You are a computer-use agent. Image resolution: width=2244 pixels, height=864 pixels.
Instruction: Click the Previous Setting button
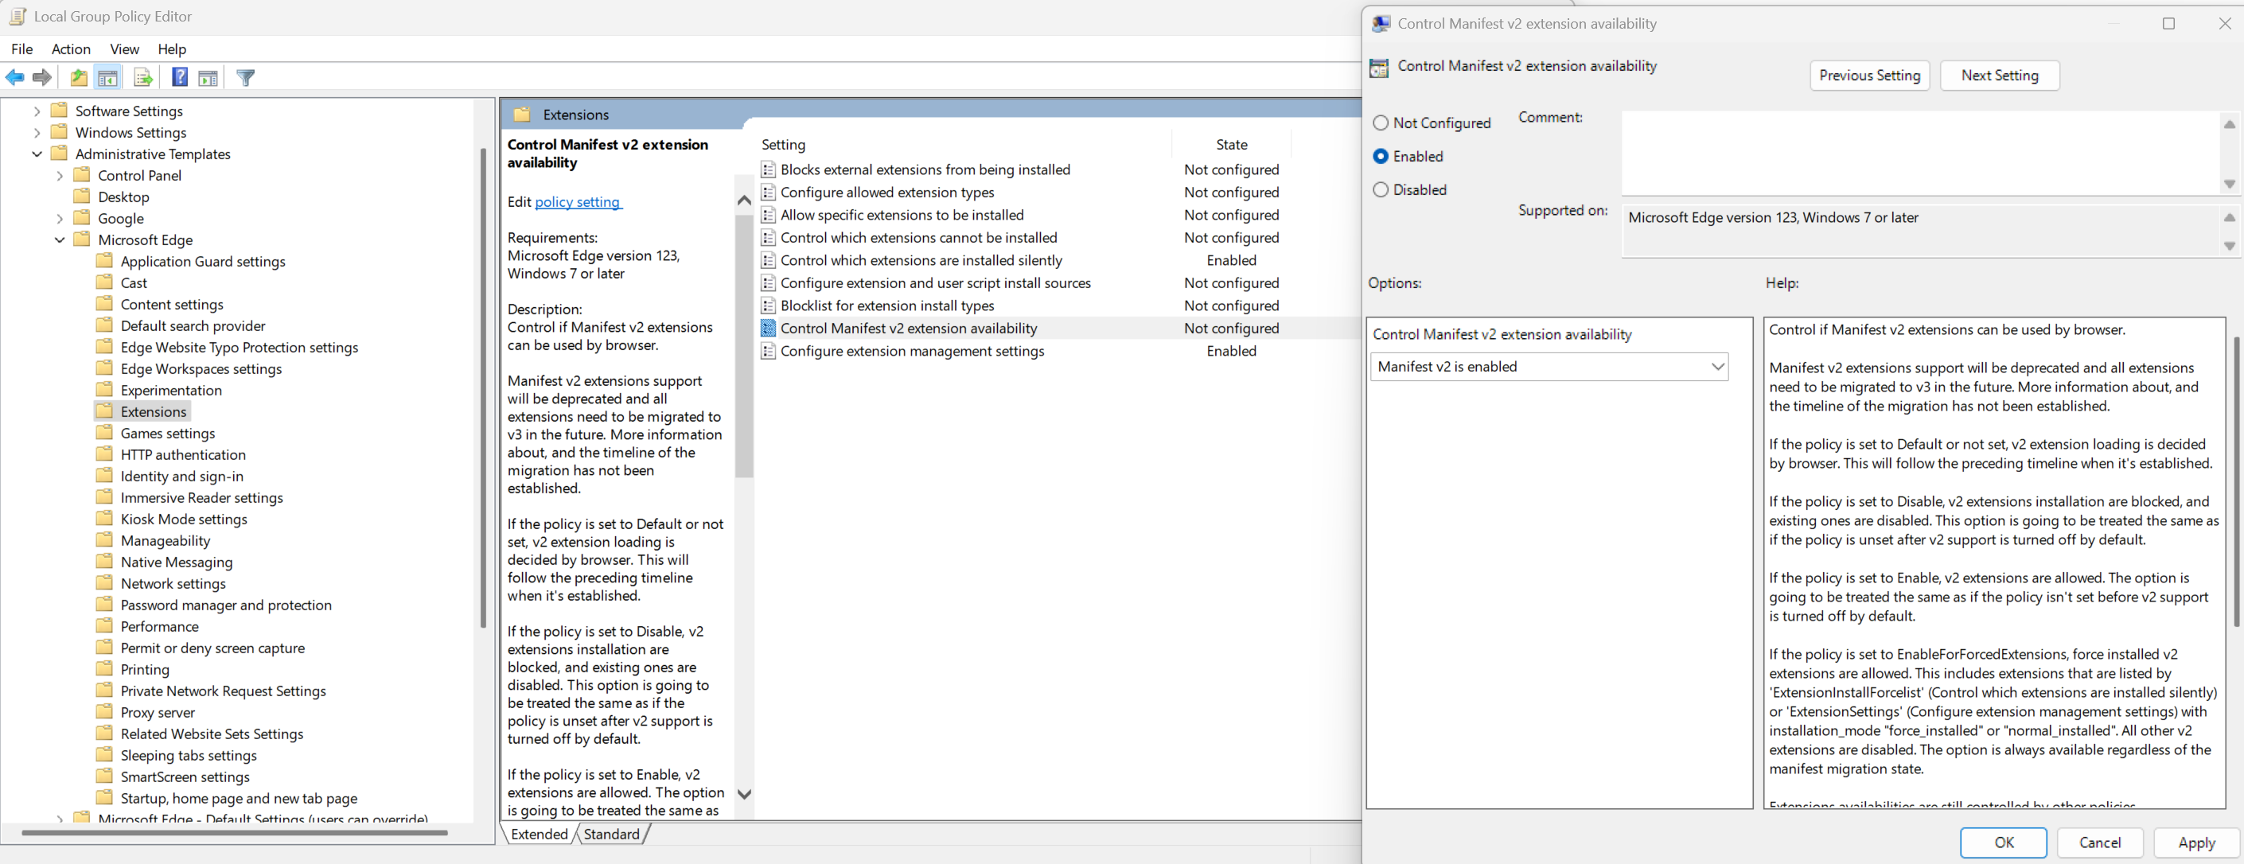[x=1869, y=76]
